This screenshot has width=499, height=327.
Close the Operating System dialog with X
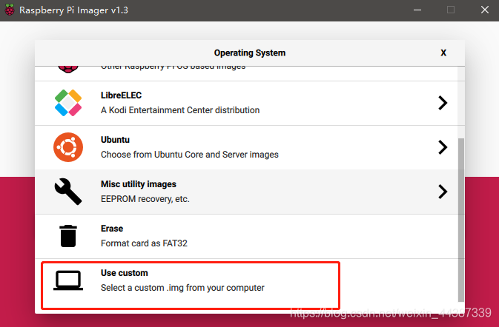(443, 53)
